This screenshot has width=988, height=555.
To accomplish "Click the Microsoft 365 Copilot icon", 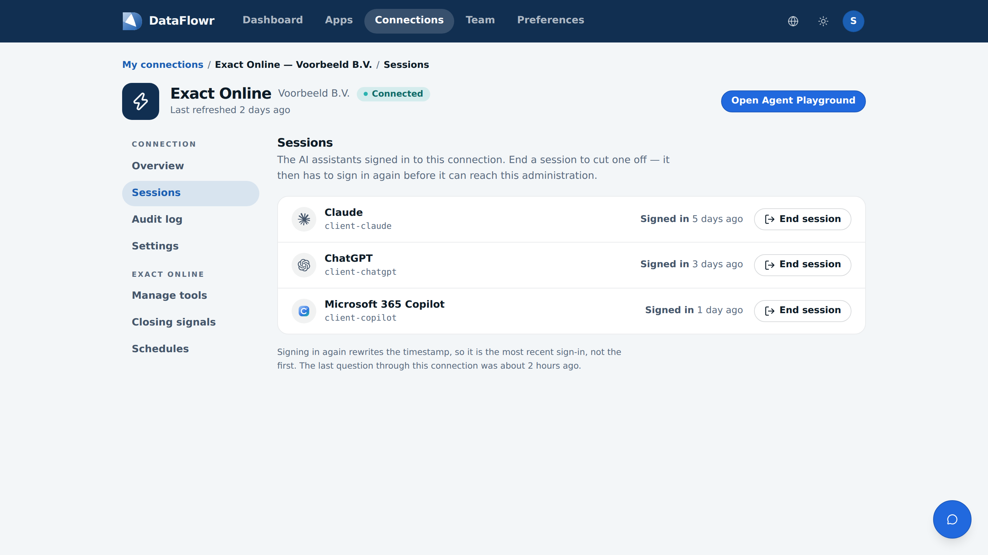I will click(304, 311).
